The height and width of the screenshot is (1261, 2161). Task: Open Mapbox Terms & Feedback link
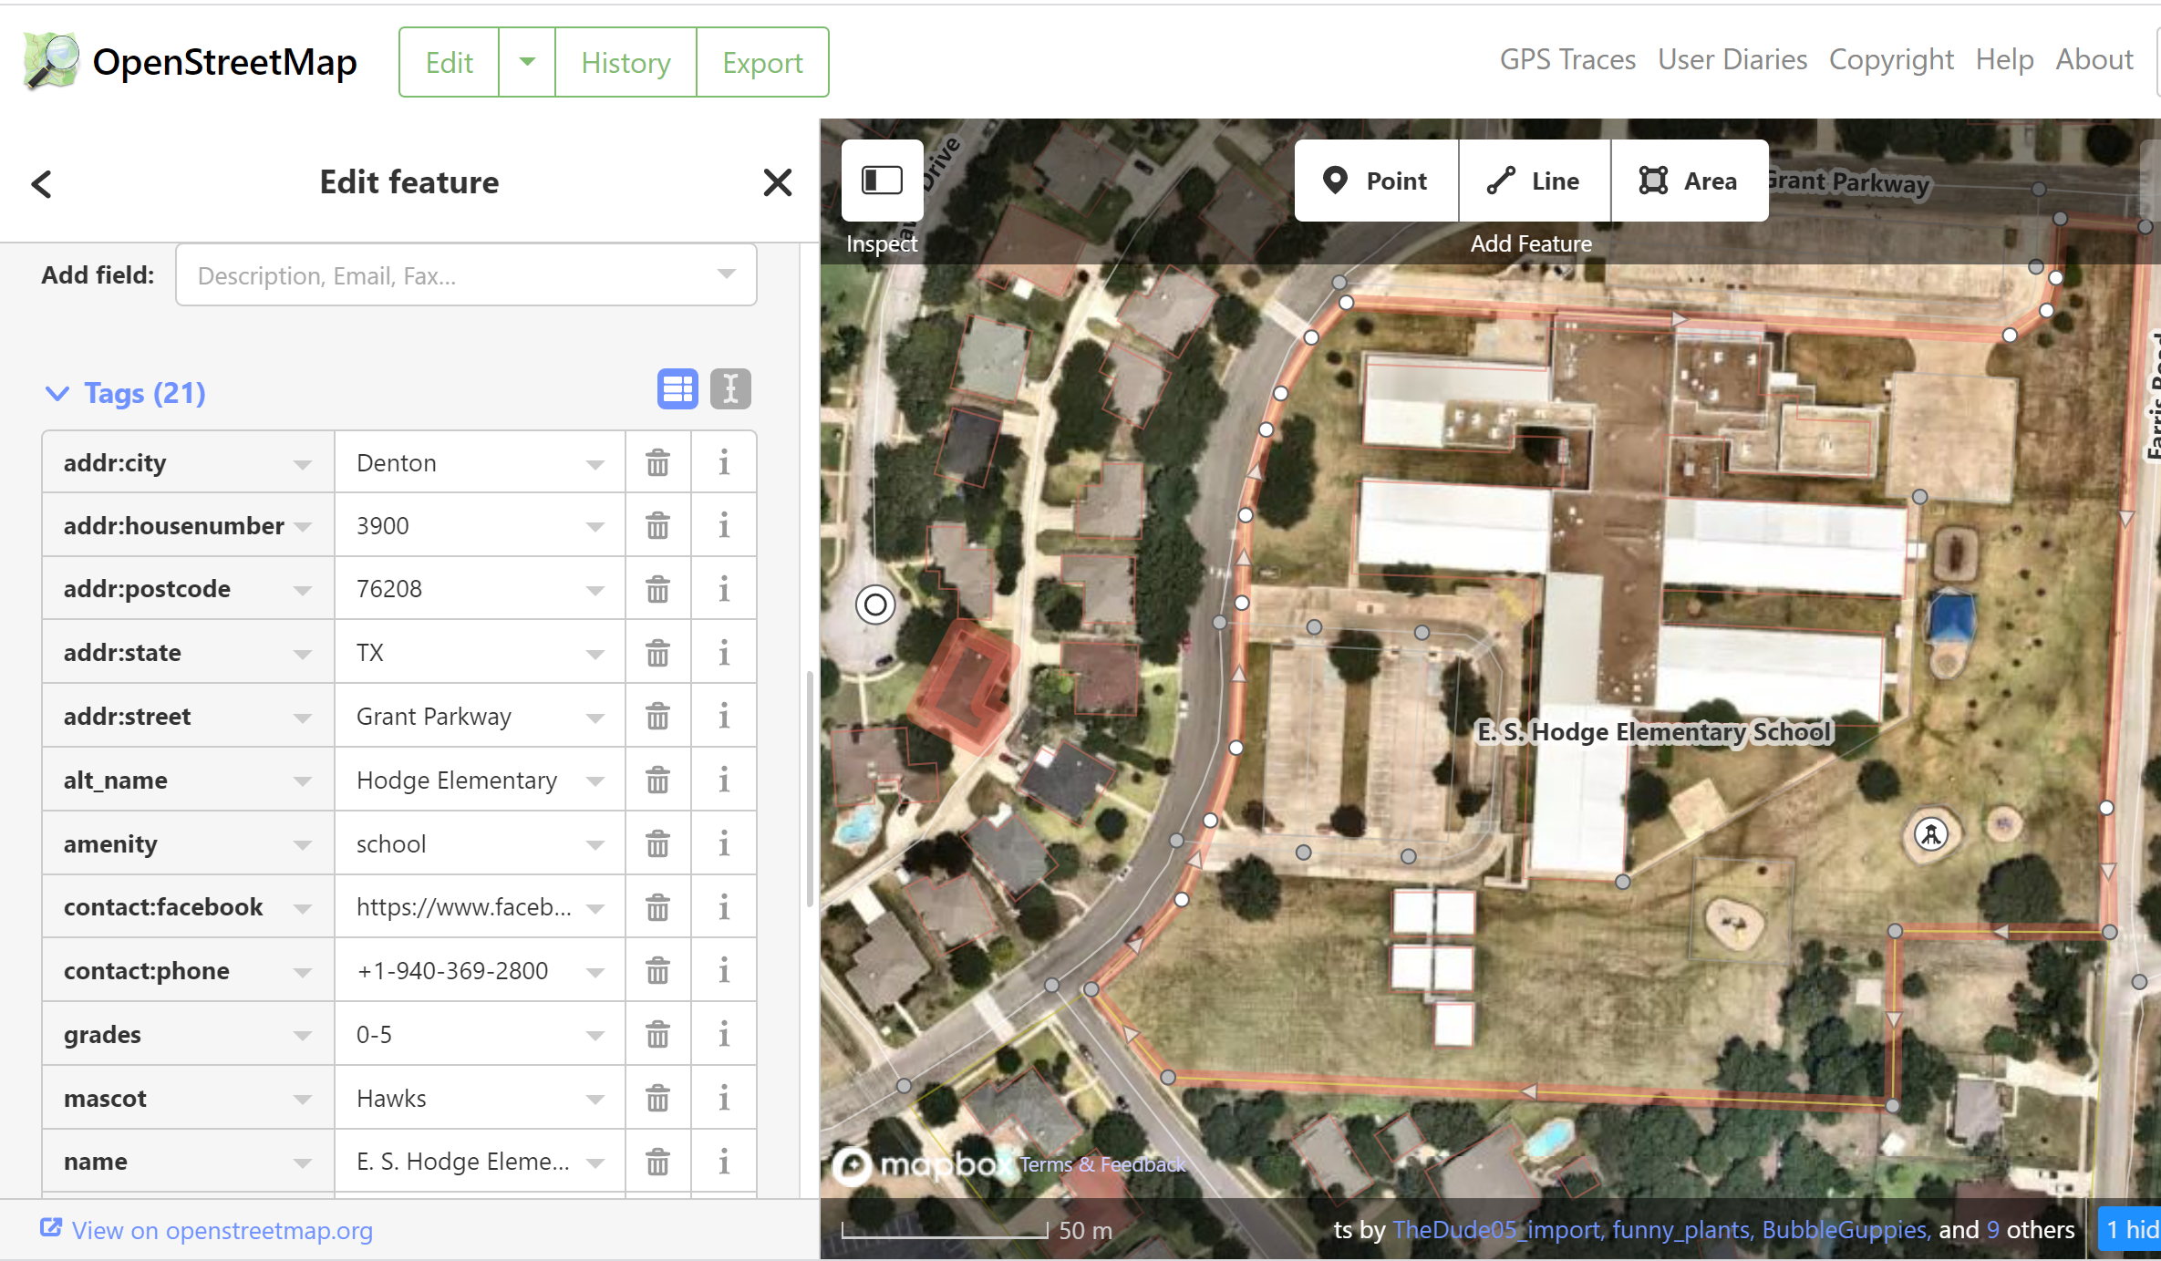(x=1102, y=1164)
